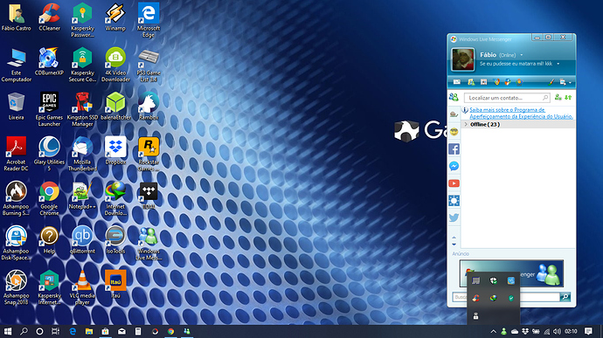603x338 pixels.
Task: Click the green arrows sort contacts icon
Action: [568, 98]
